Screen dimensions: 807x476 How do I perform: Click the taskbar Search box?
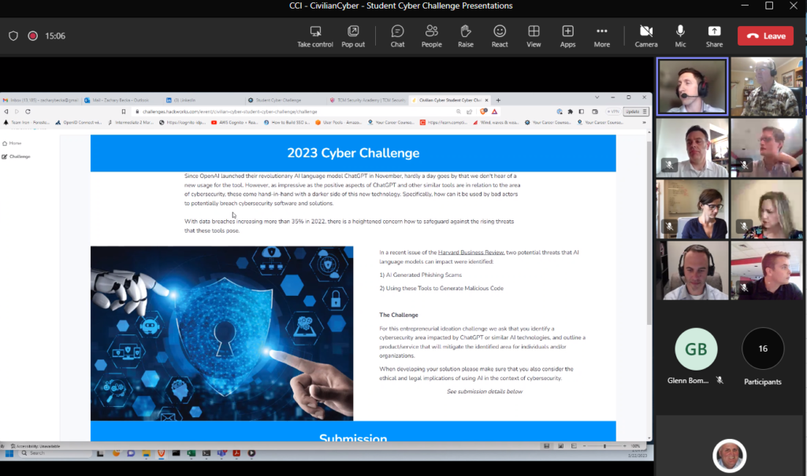(x=56, y=453)
